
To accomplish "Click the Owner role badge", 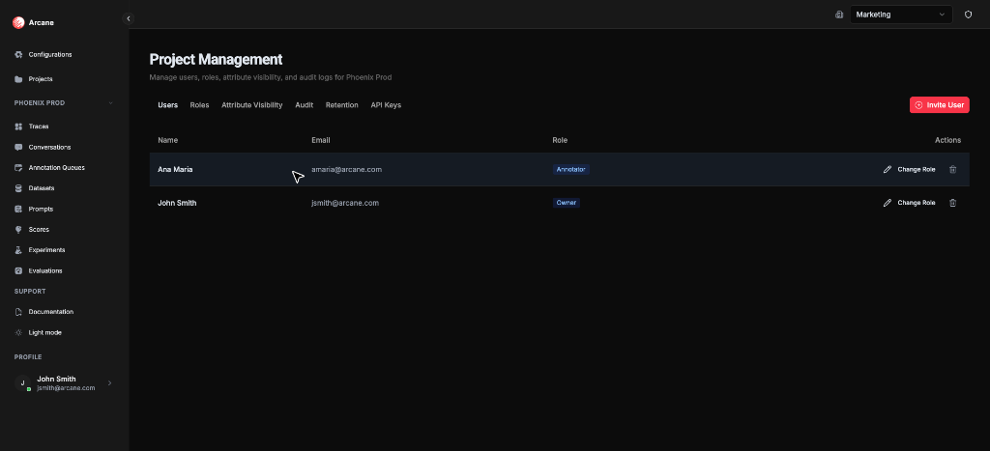I will [x=566, y=203].
